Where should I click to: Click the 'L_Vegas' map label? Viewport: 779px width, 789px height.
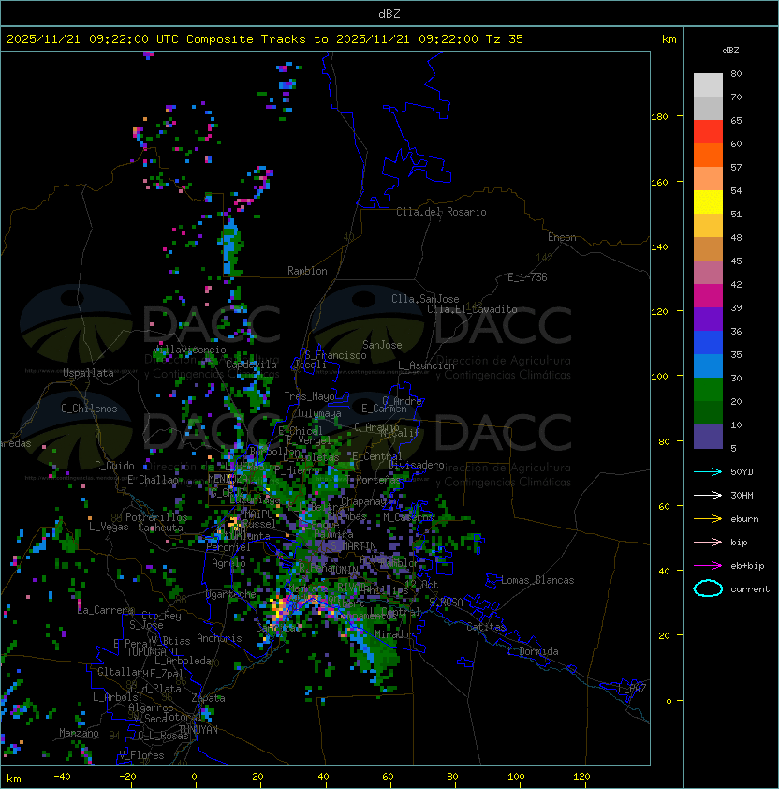109,527
